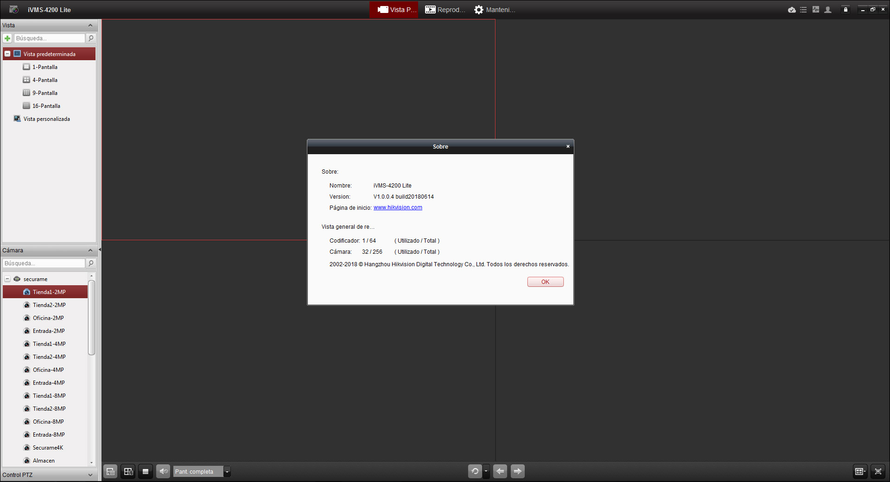The width and height of the screenshot is (890, 482).
Task: Collapse the Vista panel chevron
Action: tap(90, 25)
